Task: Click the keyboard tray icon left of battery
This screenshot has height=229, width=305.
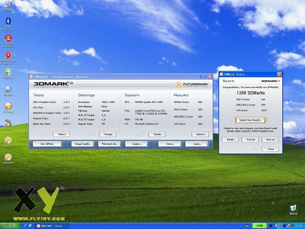Action: point(247,226)
